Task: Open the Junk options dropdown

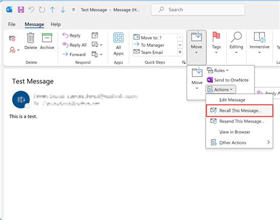Action: coord(14,50)
